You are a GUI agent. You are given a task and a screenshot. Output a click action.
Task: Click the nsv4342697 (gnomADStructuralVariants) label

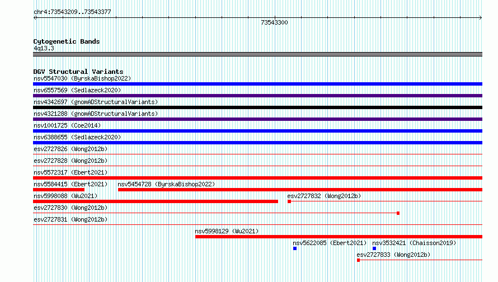96,102
